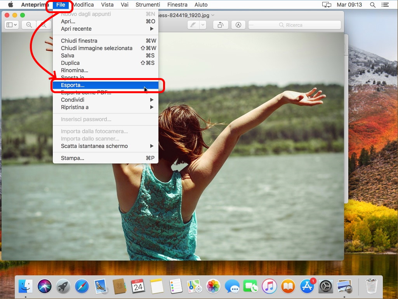The image size is (398, 299).
Task: Open Safari from the Dock
Action: coord(82,286)
